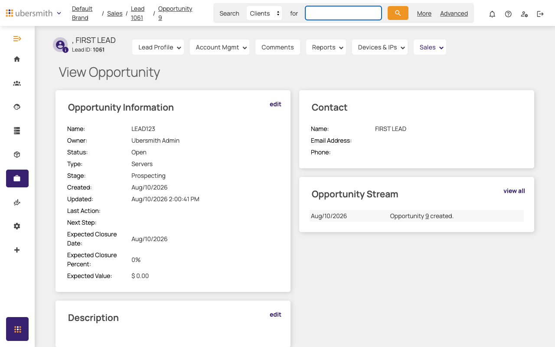Click the Ubersmith Admin owner value
The width and height of the screenshot is (555, 347).
coord(155,141)
